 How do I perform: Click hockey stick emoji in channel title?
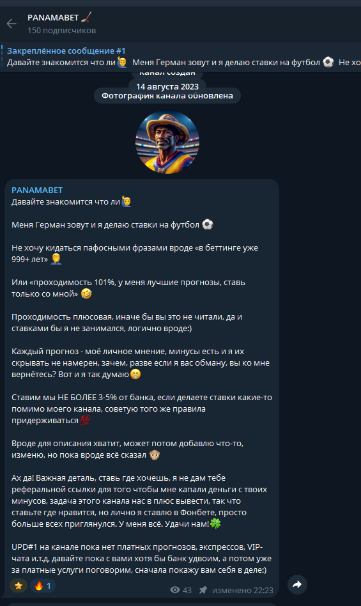86,17
